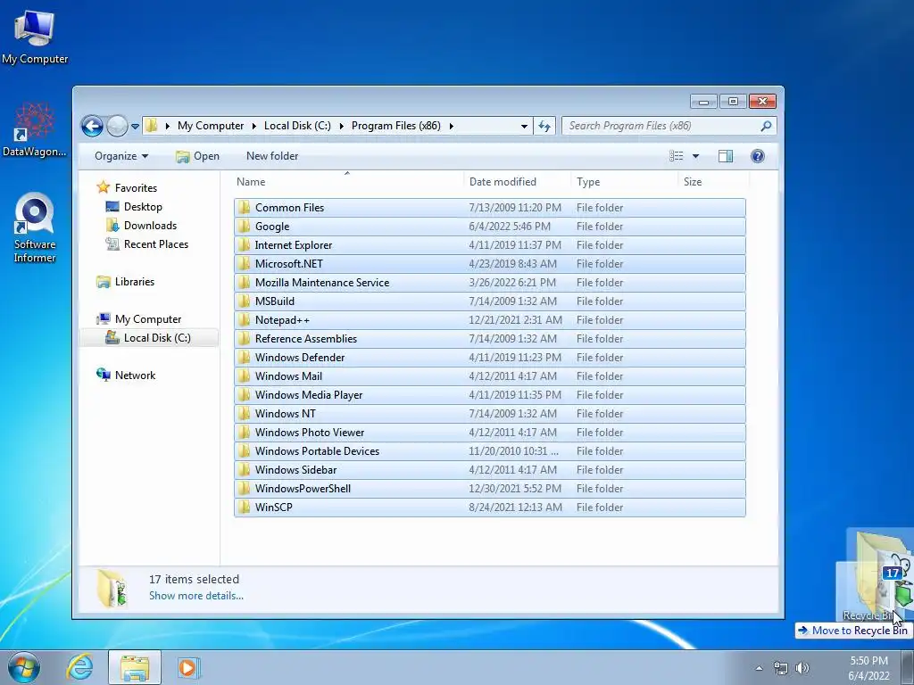
Task: Click the Local Disk (C:) breadcrumb
Action: (x=297, y=126)
